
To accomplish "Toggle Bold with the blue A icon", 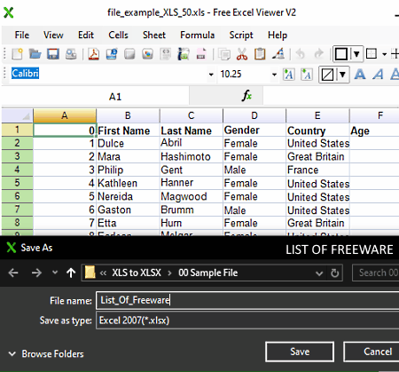I will 360,74.
